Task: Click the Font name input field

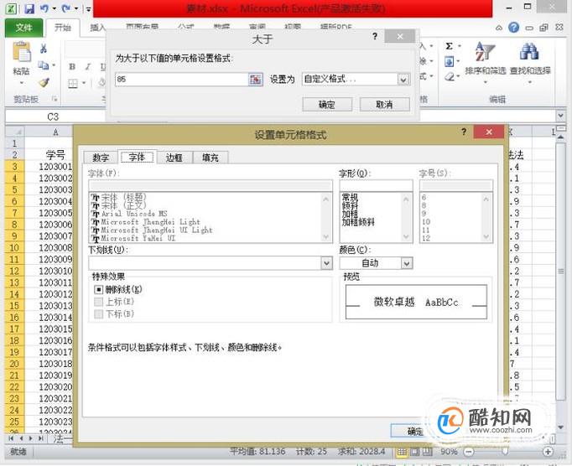Action: coord(211,185)
